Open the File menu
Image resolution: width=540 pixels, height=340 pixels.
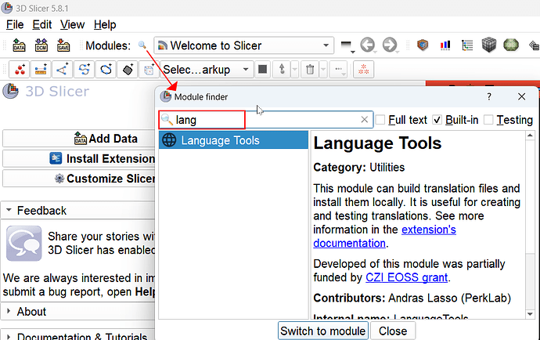[15, 25]
